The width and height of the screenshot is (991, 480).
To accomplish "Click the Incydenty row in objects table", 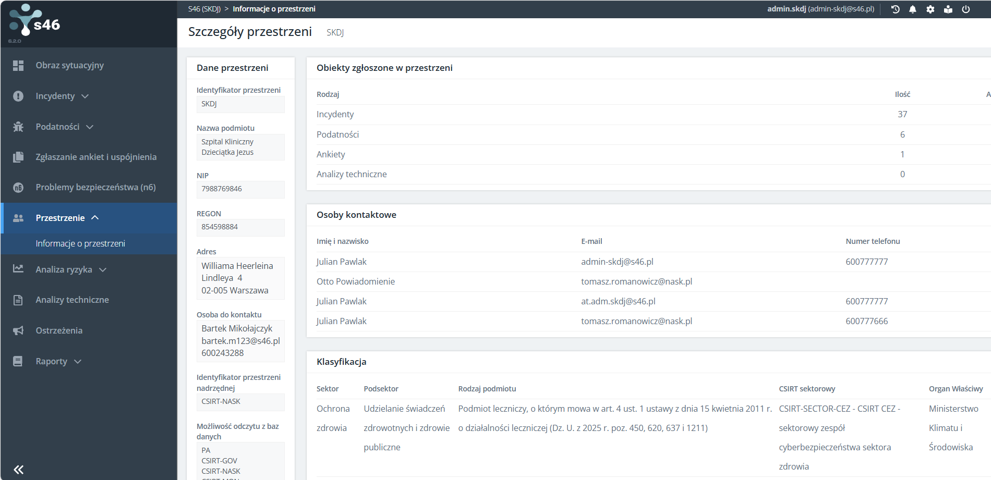I will (x=335, y=114).
